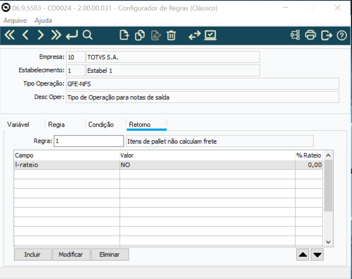Viewport: 352px width, 279px height.
Task: Go to previous record arrow
Action: coord(25,35)
